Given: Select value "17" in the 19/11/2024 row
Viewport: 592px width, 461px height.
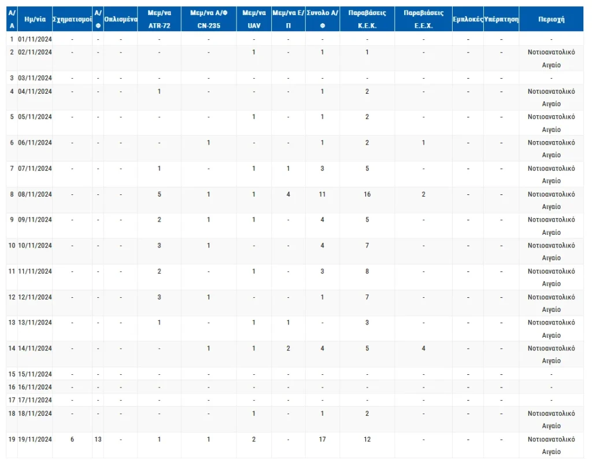Looking at the screenshot, I should 322,439.
